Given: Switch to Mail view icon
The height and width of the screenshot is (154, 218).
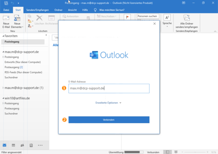Looking at the screenshot, I should (x=4, y=145).
